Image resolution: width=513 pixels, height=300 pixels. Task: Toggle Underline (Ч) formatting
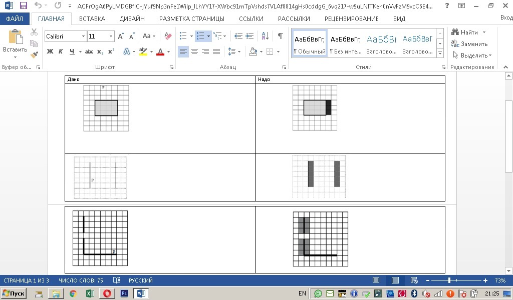click(72, 51)
